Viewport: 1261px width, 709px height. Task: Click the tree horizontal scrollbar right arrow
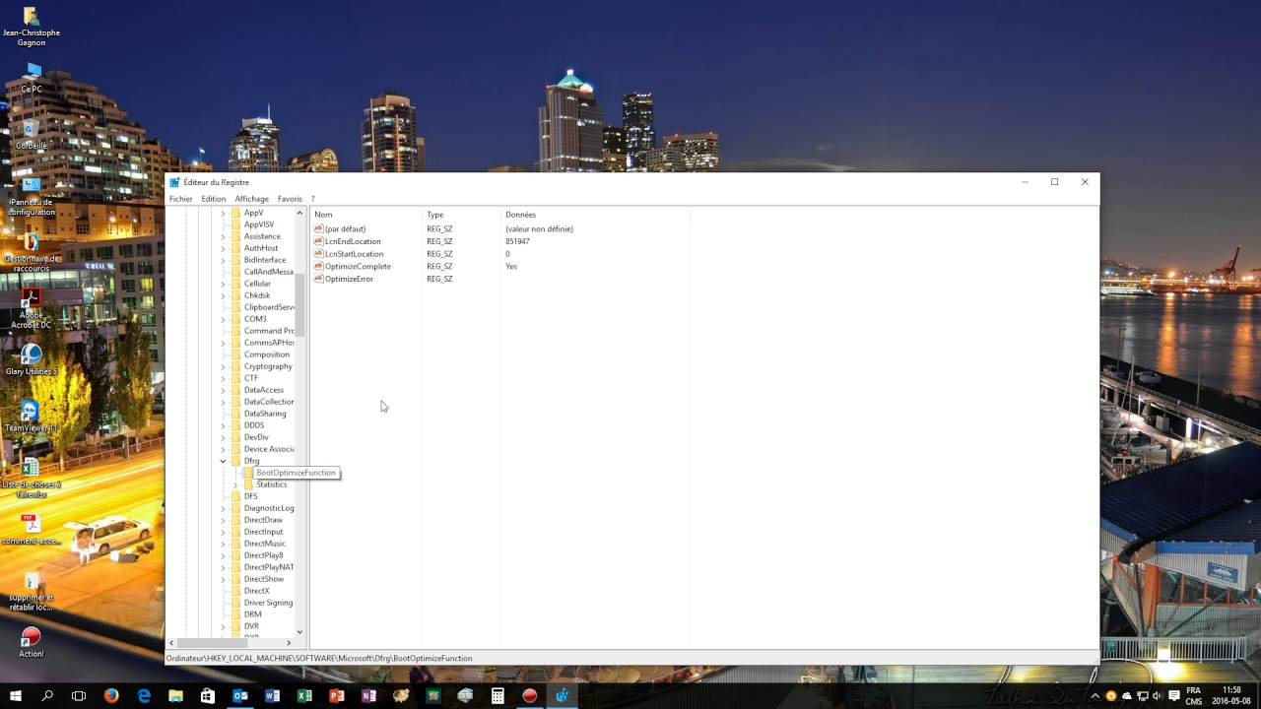[289, 643]
